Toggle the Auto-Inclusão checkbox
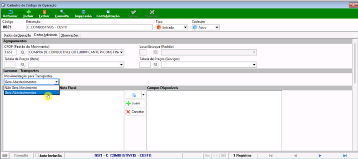 pos(37,155)
